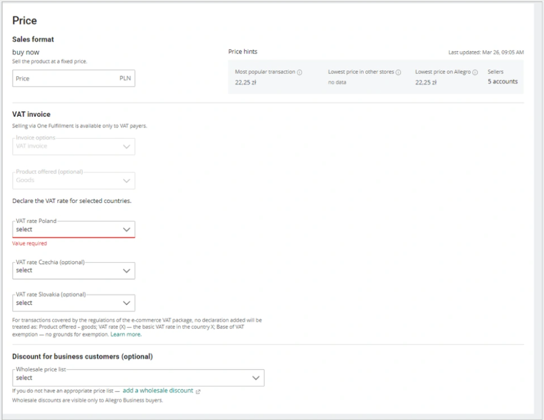Open the VAT rate Czechia dropdown

click(73, 270)
